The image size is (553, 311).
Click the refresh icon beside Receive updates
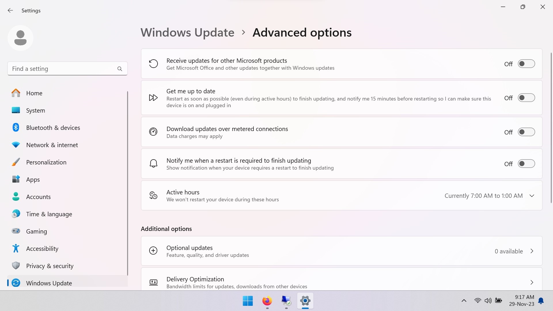(x=153, y=64)
